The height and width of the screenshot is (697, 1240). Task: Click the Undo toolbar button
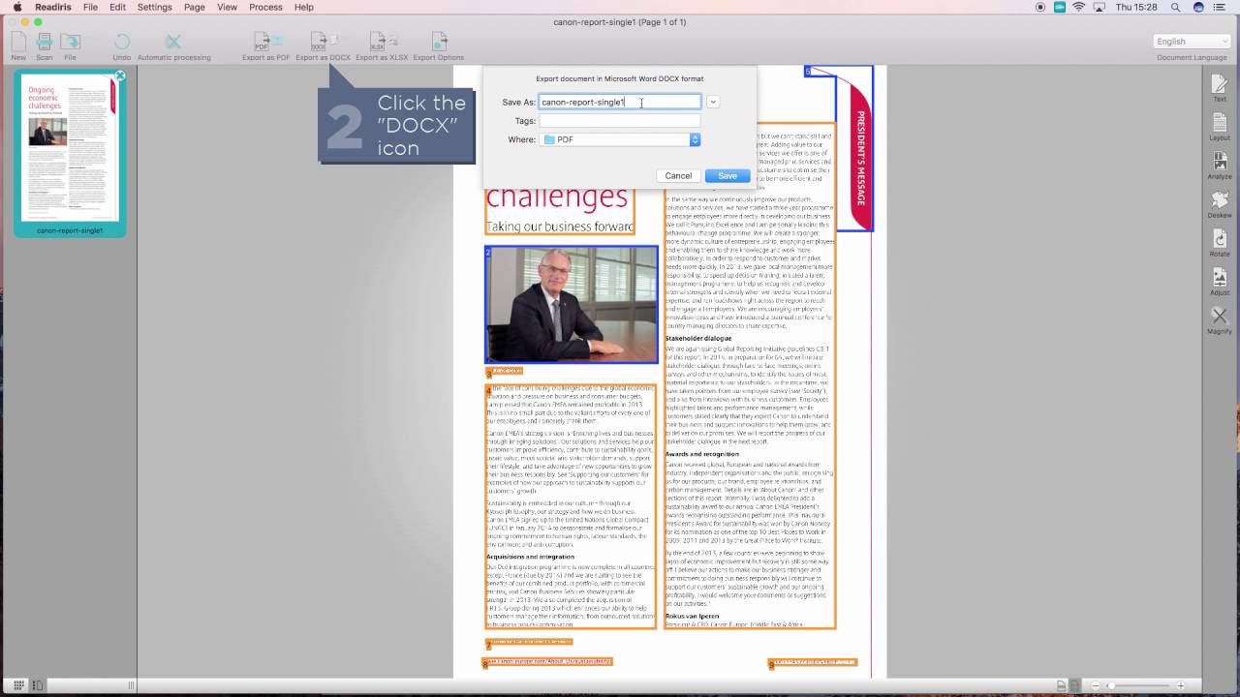coord(122,44)
